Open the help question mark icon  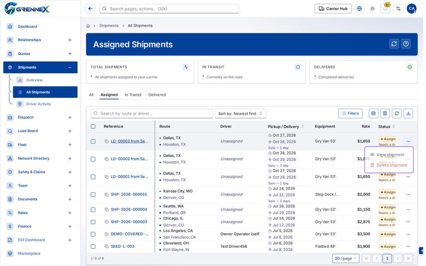[x=406, y=44]
